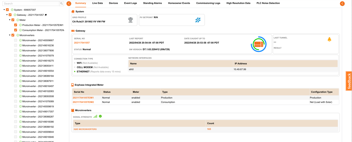The image size is (352, 142).
Task: Click the System house icon
Action: click(73, 11)
